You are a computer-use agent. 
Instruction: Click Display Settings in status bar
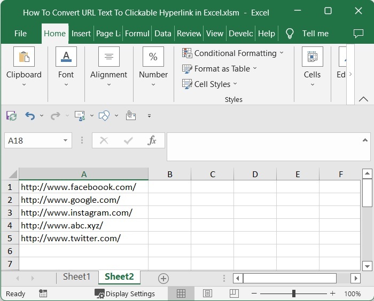[x=125, y=294]
